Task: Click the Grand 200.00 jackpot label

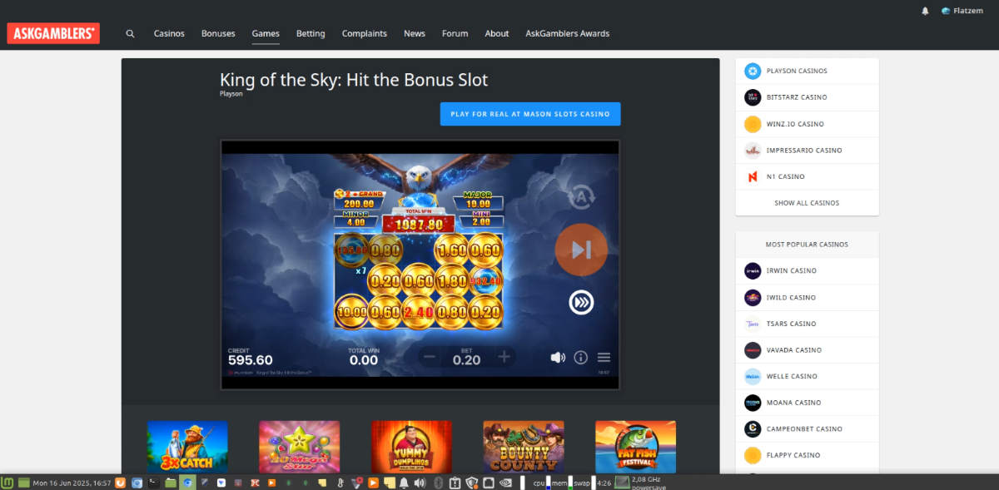Action: pos(360,199)
